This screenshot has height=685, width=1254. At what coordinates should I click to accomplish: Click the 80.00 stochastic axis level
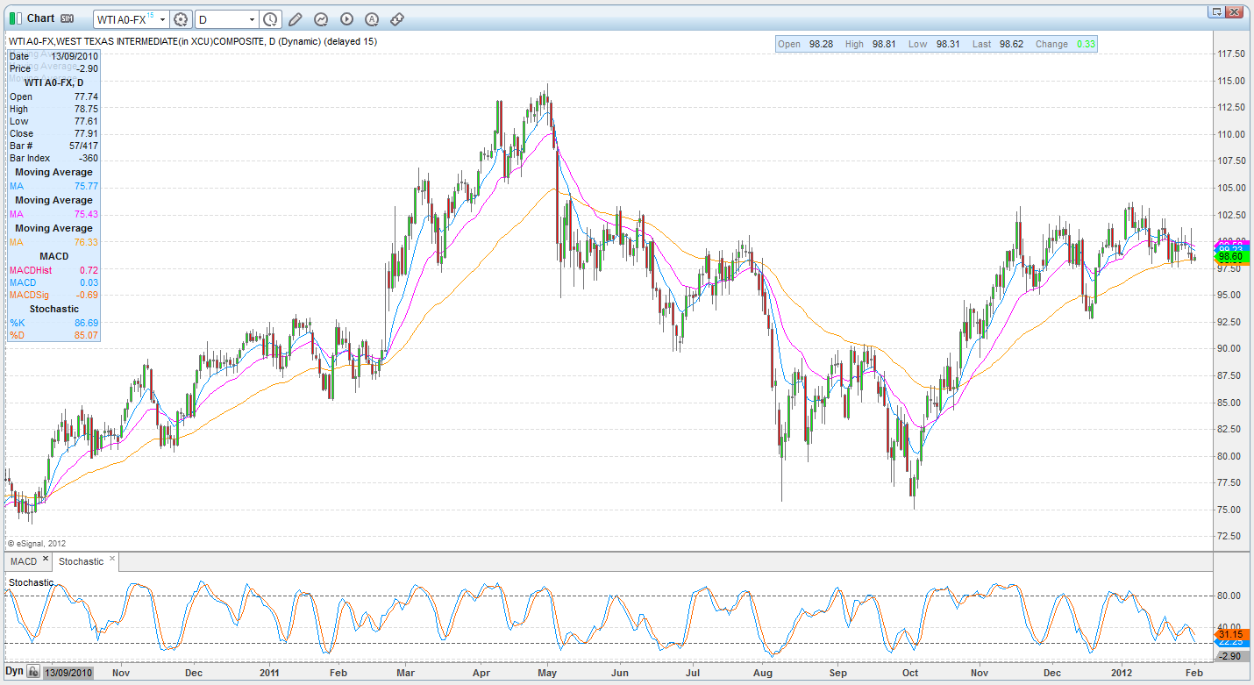click(x=1229, y=596)
